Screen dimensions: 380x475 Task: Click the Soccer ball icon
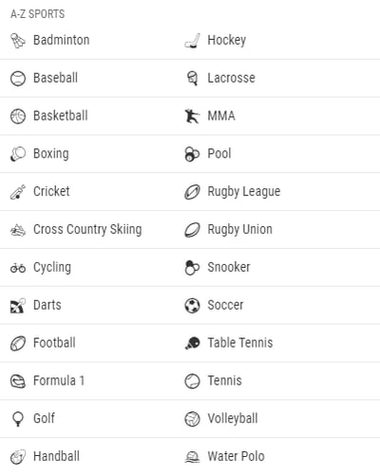[x=192, y=306]
